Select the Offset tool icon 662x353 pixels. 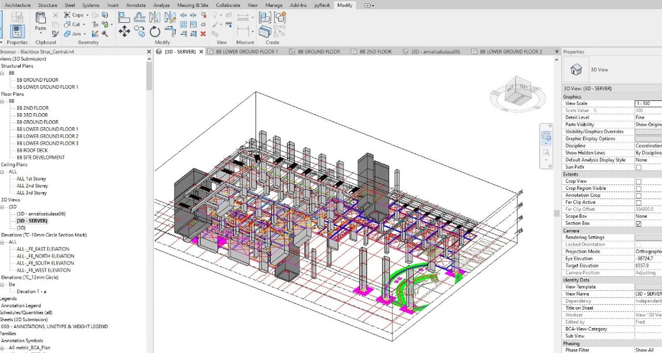click(x=139, y=18)
